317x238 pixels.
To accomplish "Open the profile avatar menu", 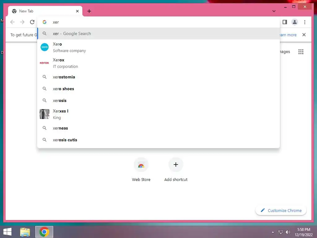I will point(295,22).
